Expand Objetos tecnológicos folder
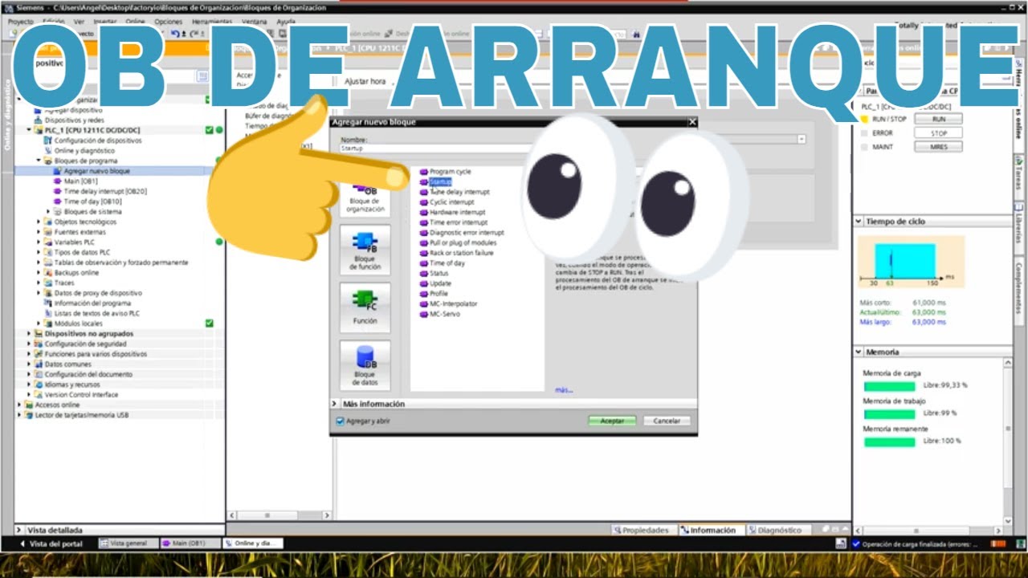The height and width of the screenshot is (578, 1028). [x=39, y=222]
